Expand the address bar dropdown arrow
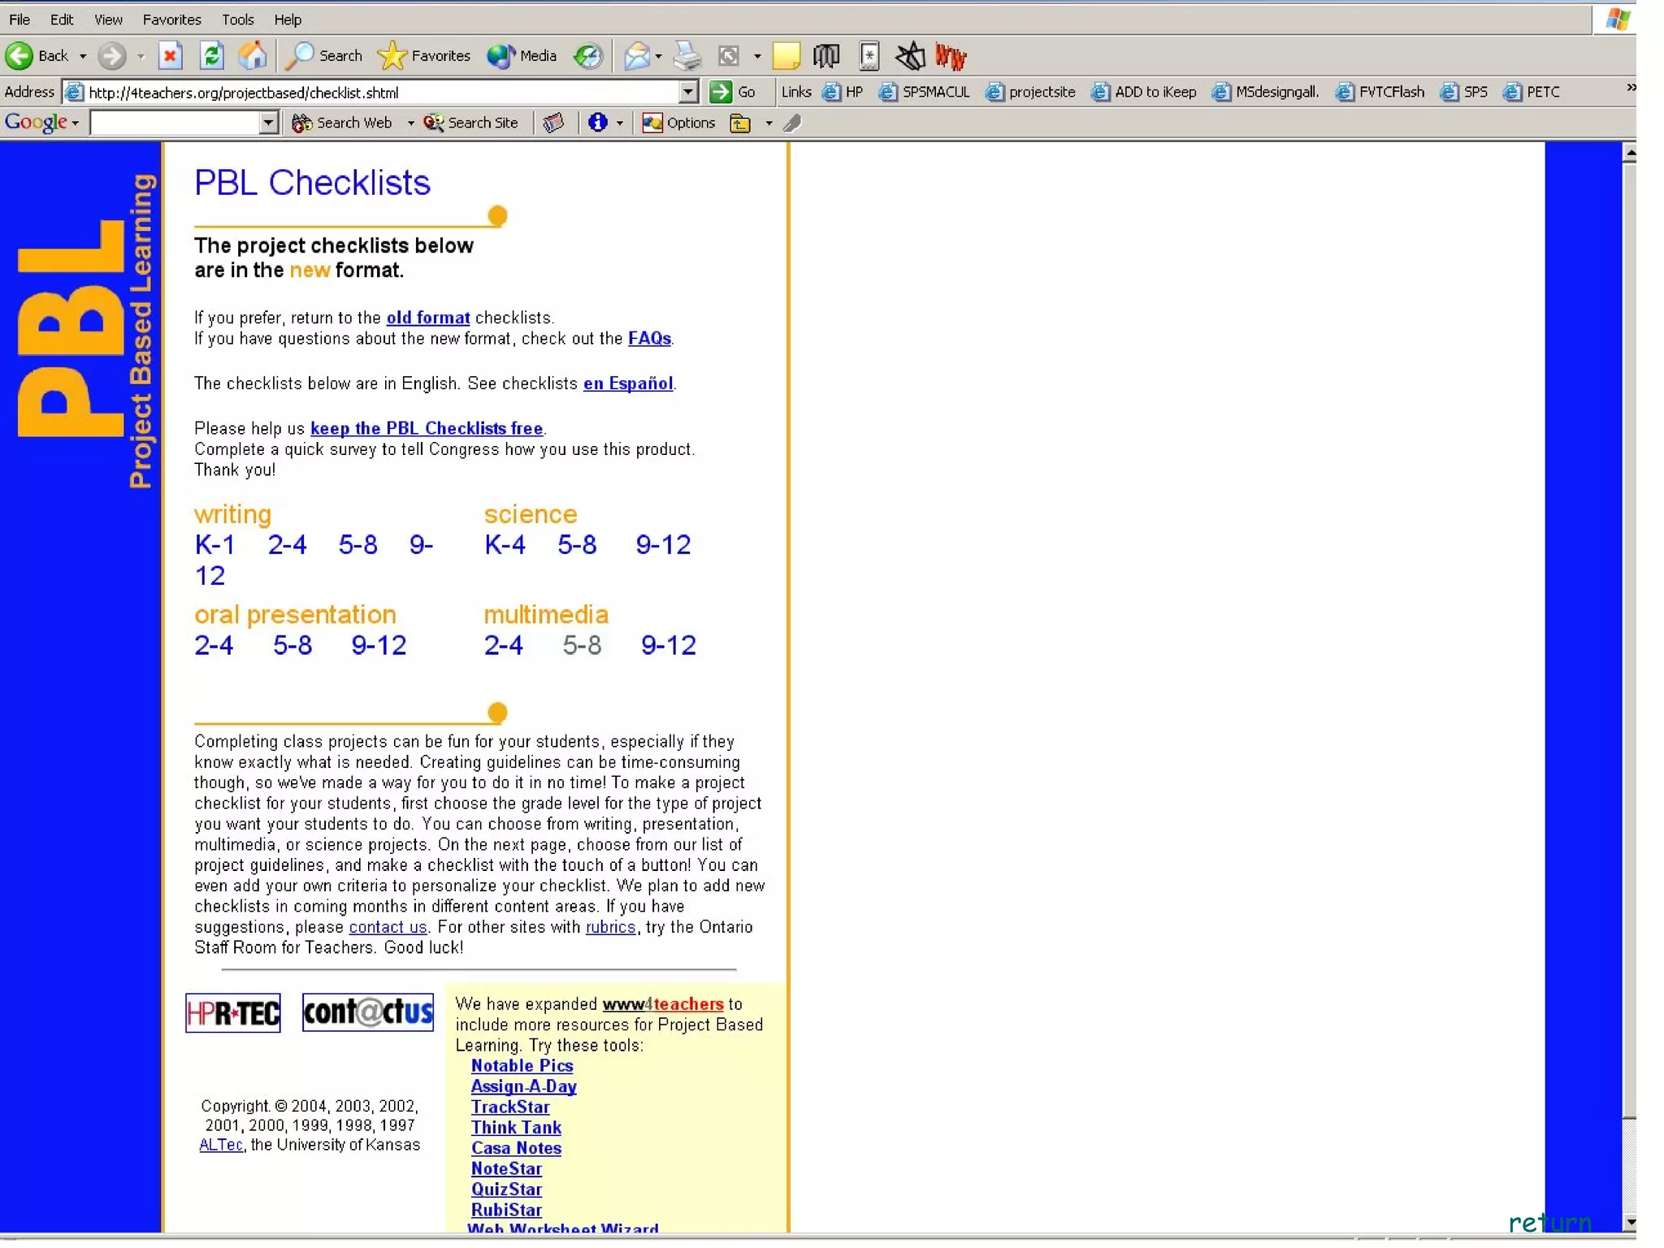The width and height of the screenshot is (1664, 1248). click(688, 92)
